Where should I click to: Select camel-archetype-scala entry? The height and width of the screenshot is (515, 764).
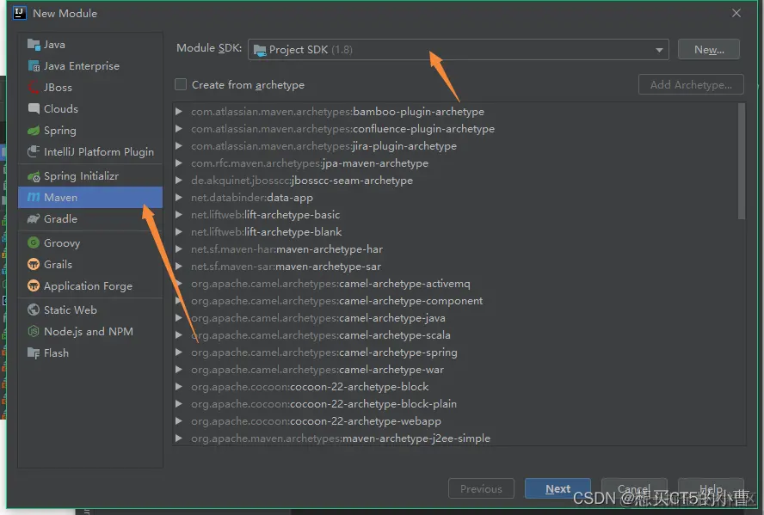tap(321, 335)
